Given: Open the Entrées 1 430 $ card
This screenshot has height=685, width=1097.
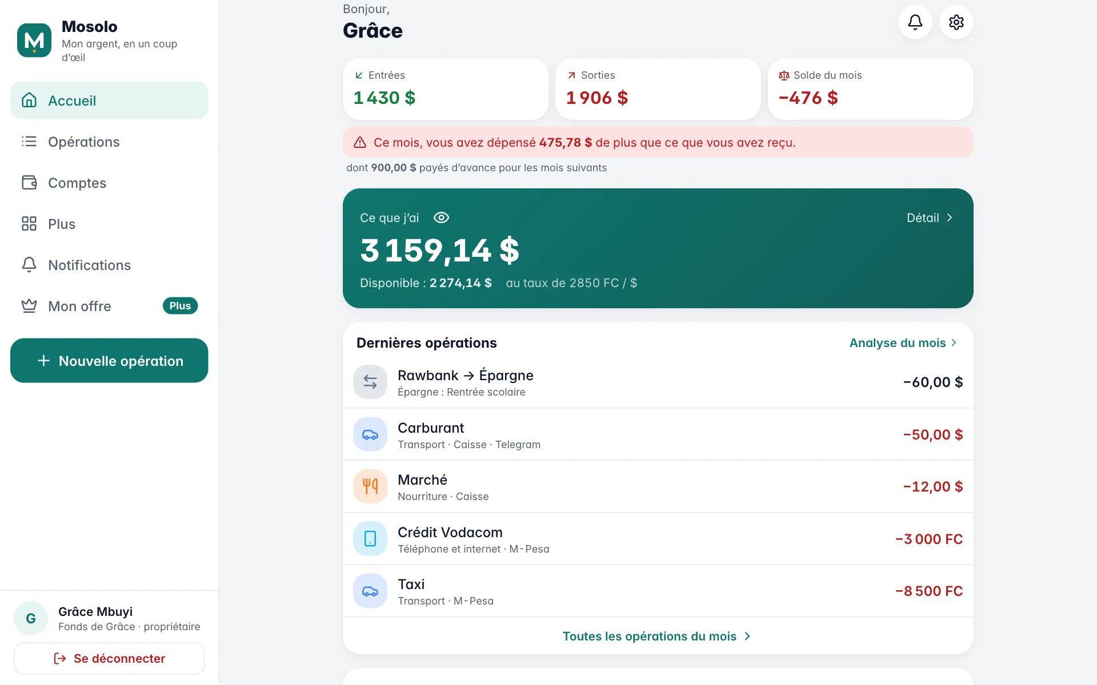Looking at the screenshot, I should (446, 89).
